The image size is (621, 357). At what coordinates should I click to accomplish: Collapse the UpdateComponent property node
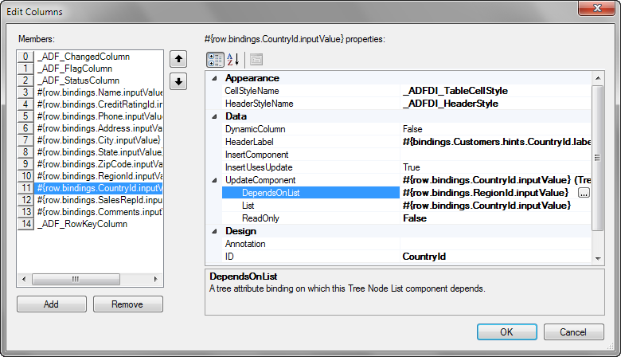coord(214,180)
